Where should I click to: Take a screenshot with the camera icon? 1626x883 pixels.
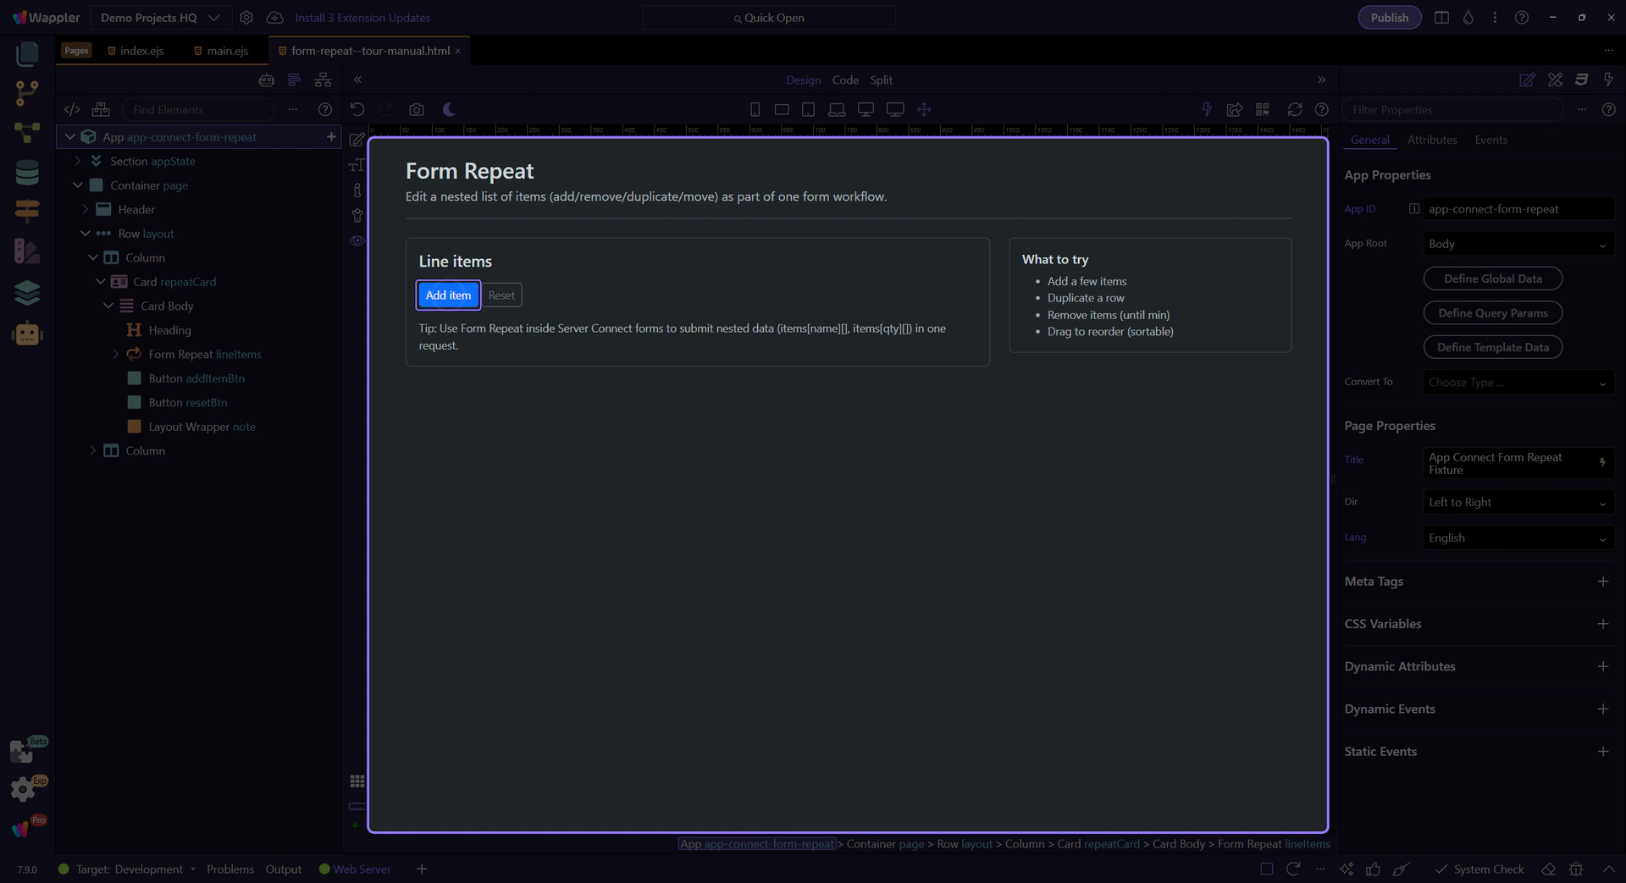[416, 109]
